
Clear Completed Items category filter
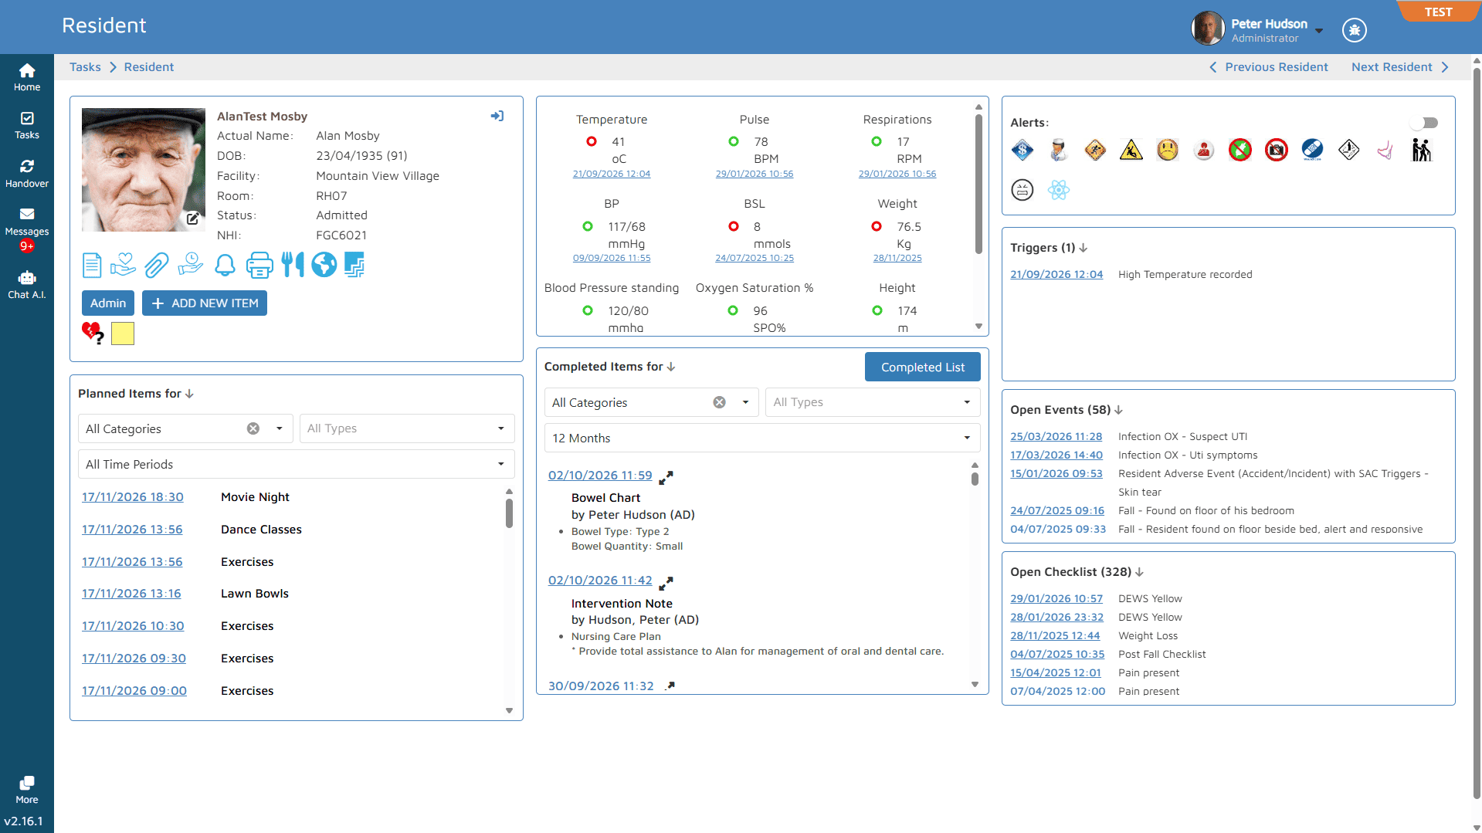click(720, 402)
